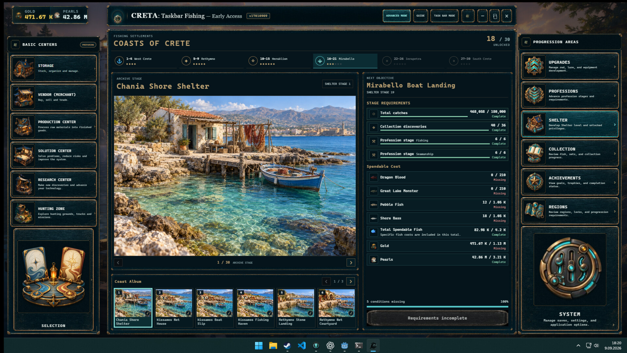Show previous Coast Album page

pyautogui.click(x=326, y=281)
